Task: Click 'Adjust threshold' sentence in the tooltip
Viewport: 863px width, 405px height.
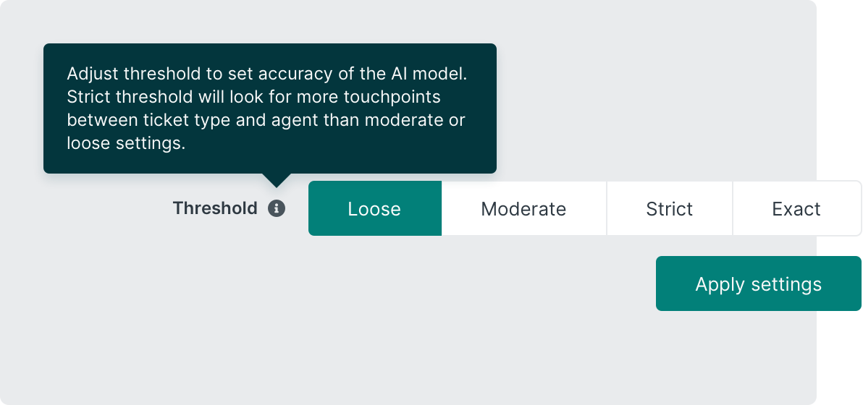Action: (271, 74)
